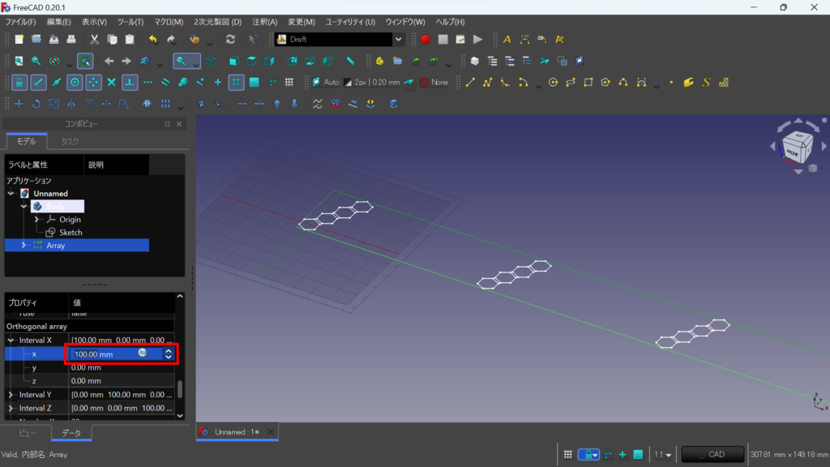Toggle snap to center
The image size is (830, 467).
pos(75,82)
